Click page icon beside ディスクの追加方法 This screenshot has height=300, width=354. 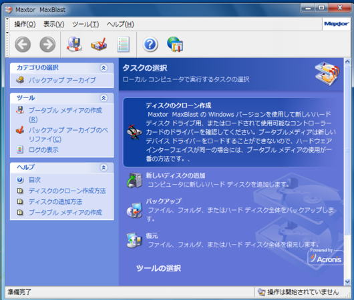point(20,201)
